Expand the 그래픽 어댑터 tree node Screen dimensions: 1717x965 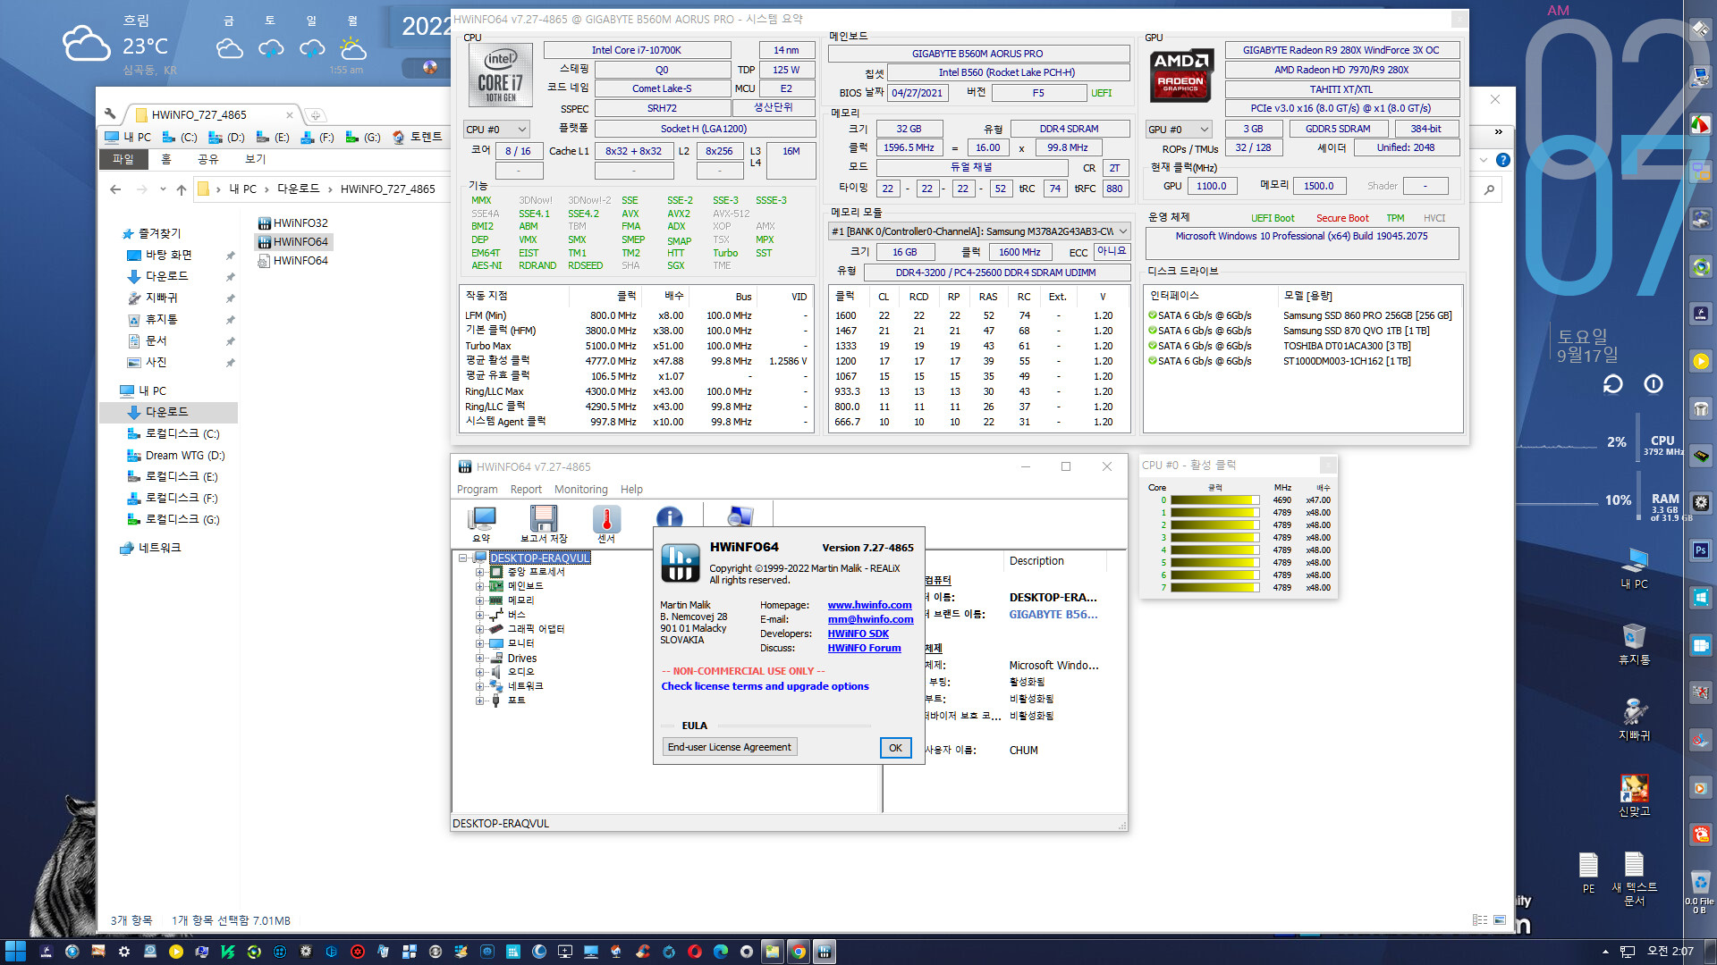[x=480, y=629]
